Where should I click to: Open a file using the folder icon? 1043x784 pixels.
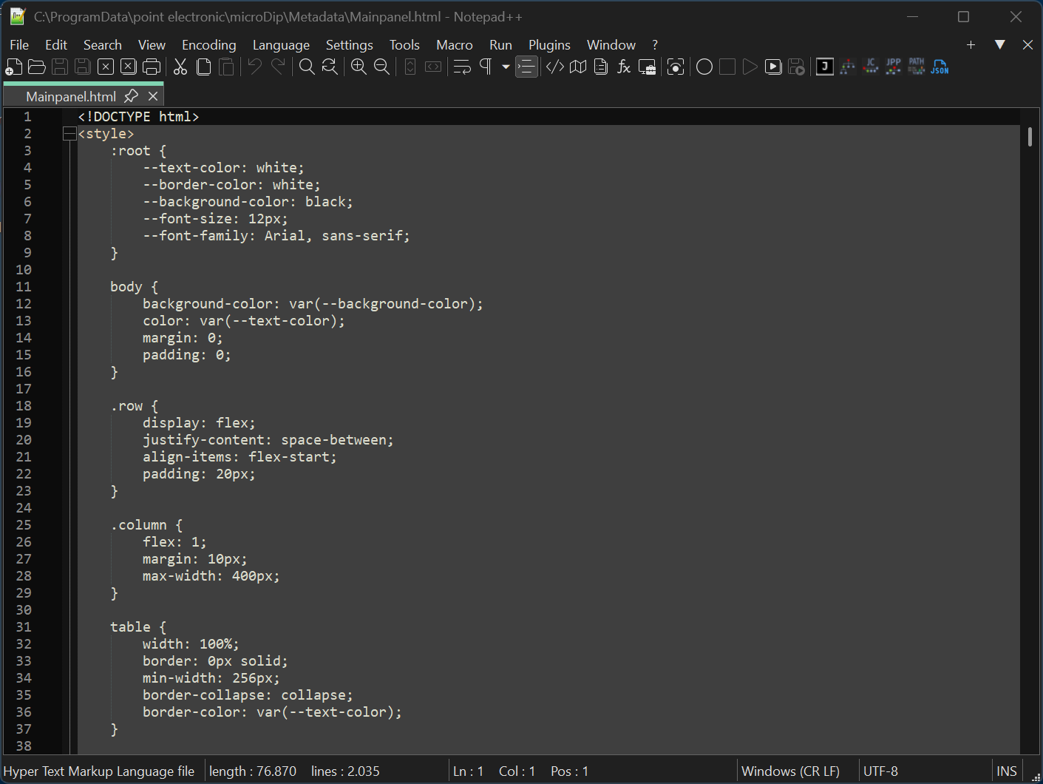(x=37, y=67)
